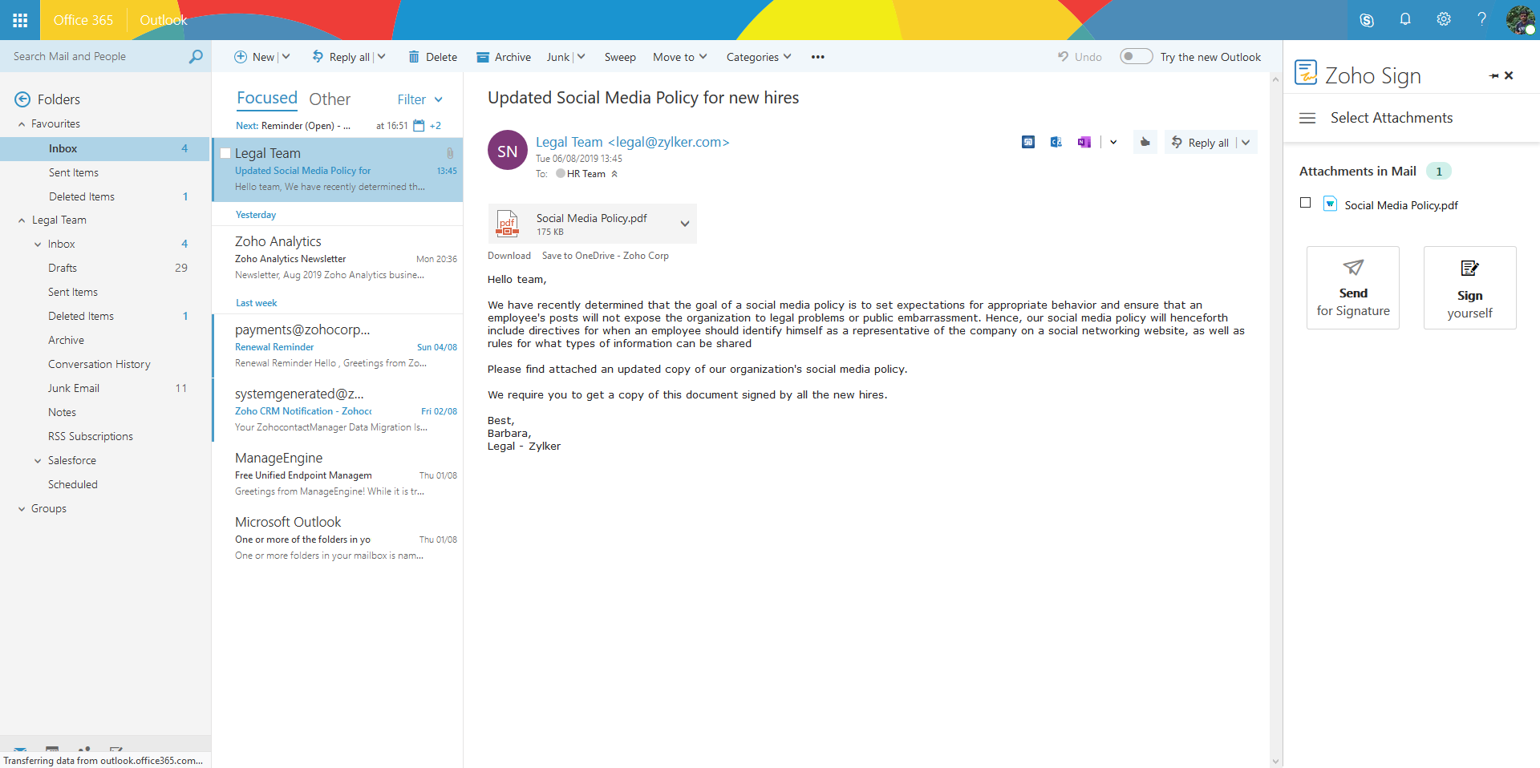The image size is (1540, 768).
Task: Click the Delete button in the toolbar
Action: pos(433,57)
